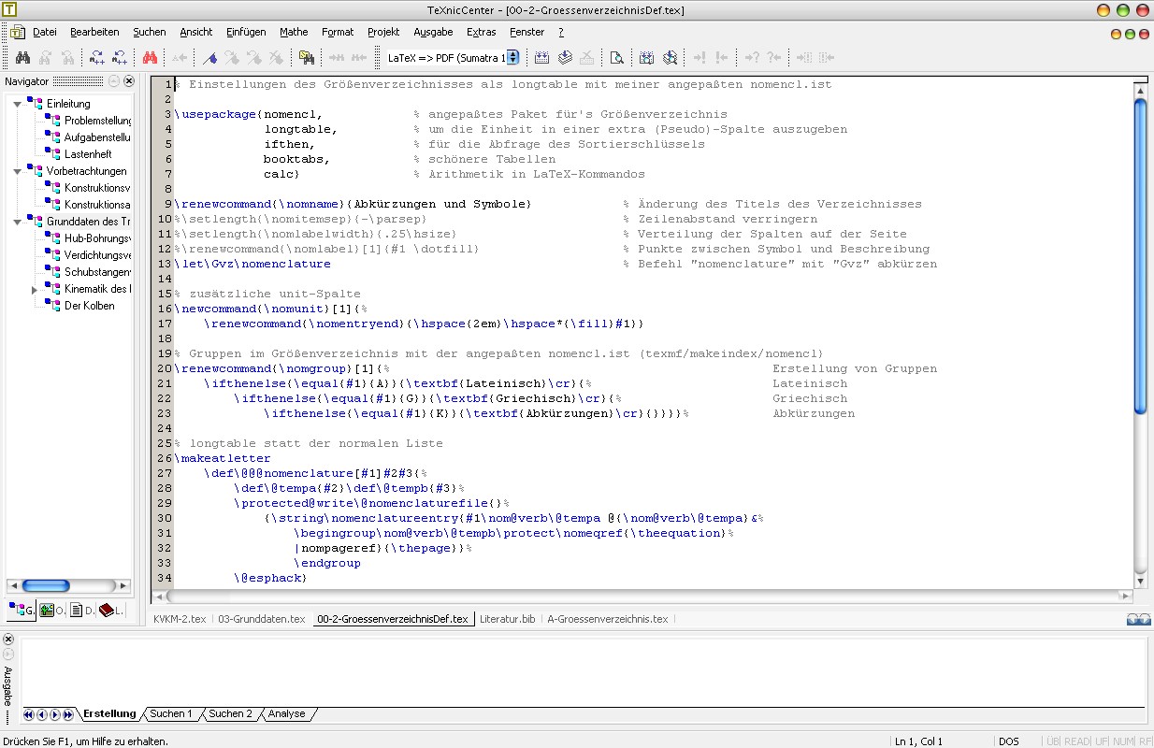Click the first bookmark navigation arrows icon
Viewport: 1154px width, 748px height.
97,58
